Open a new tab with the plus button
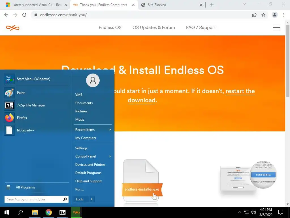The image size is (290, 218). point(212,5)
